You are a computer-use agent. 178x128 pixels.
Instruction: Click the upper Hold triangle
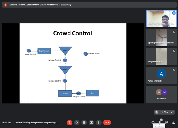65,50
